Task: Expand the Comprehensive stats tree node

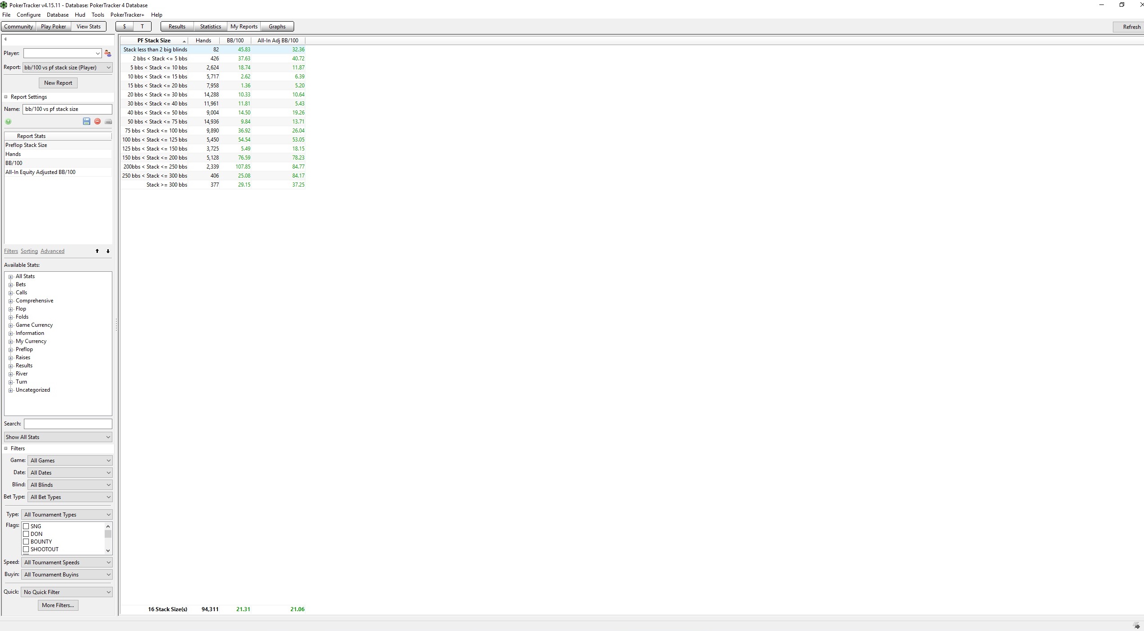Action: click(x=10, y=301)
